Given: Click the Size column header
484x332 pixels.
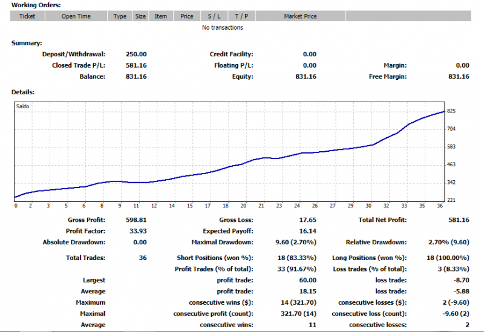Looking at the screenshot, I should (140, 16).
